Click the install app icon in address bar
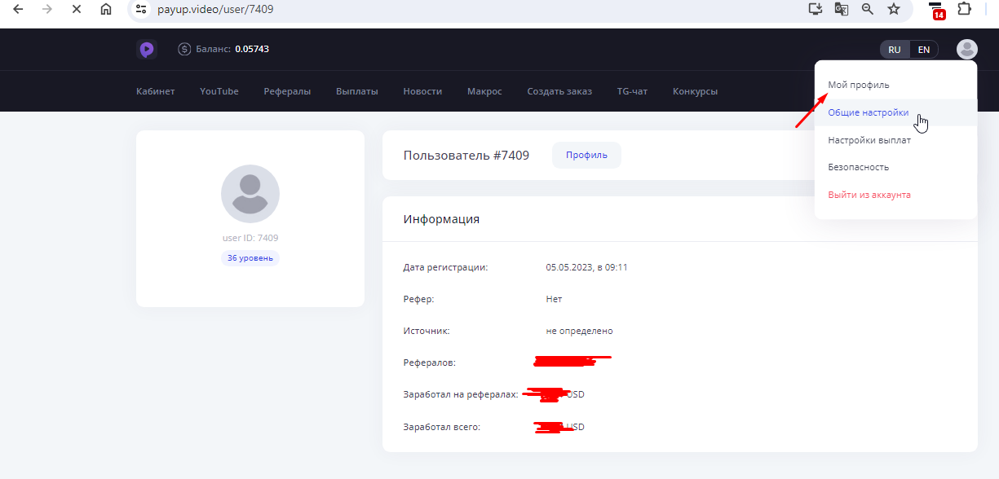This screenshot has height=479, width=999. tap(815, 9)
